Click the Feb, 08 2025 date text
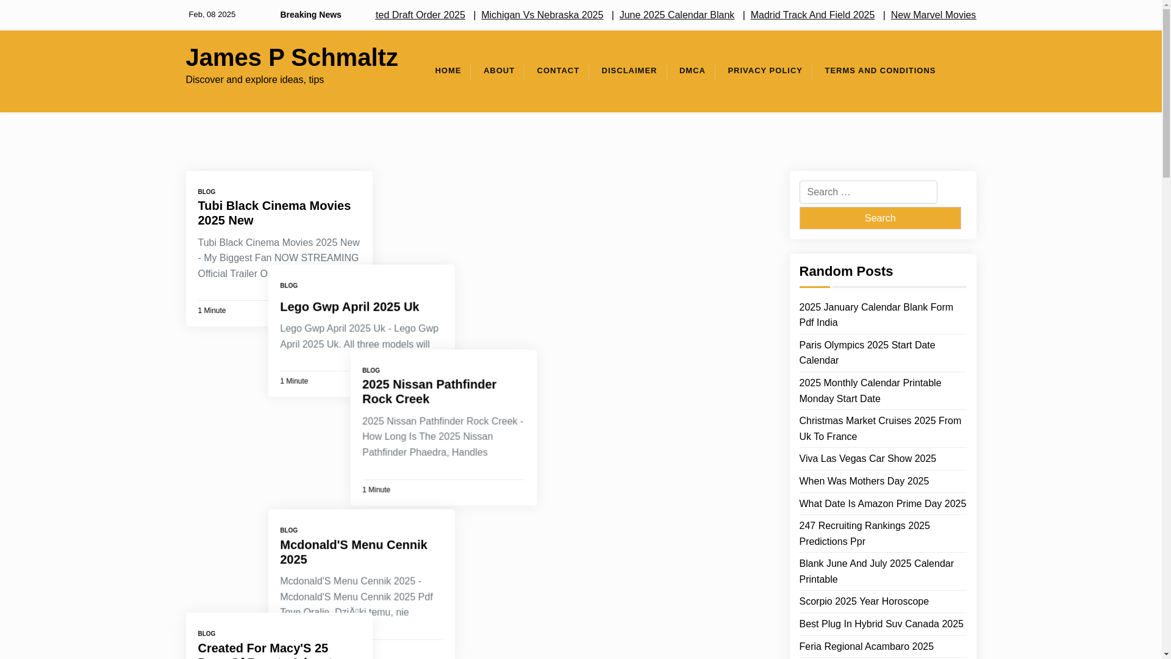 pyautogui.click(x=212, y=15)
